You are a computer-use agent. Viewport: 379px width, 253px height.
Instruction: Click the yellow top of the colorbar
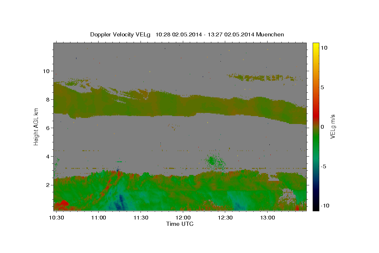pyautogui.click(x=316, y=45)
